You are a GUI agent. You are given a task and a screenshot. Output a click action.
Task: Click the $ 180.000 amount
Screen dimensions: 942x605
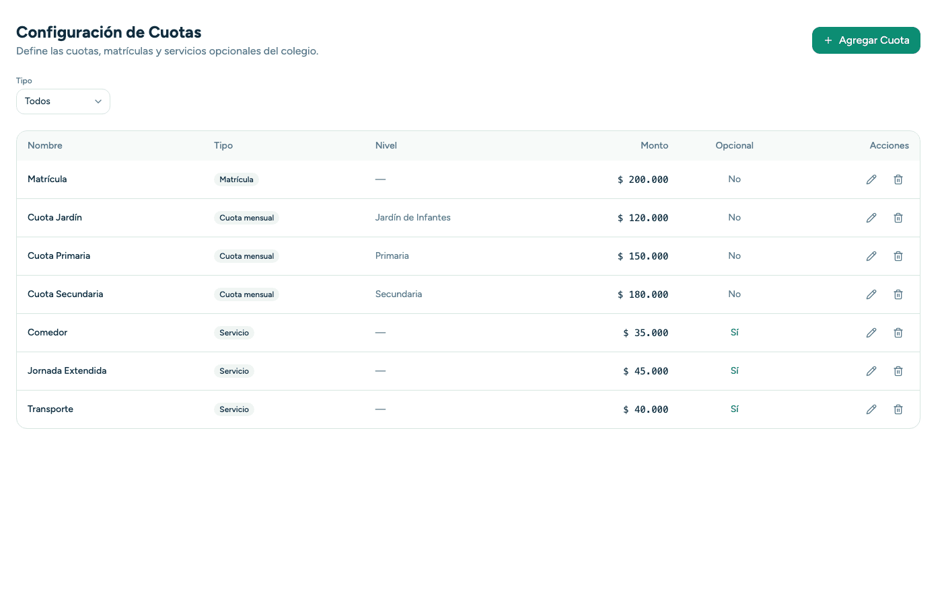643,294
